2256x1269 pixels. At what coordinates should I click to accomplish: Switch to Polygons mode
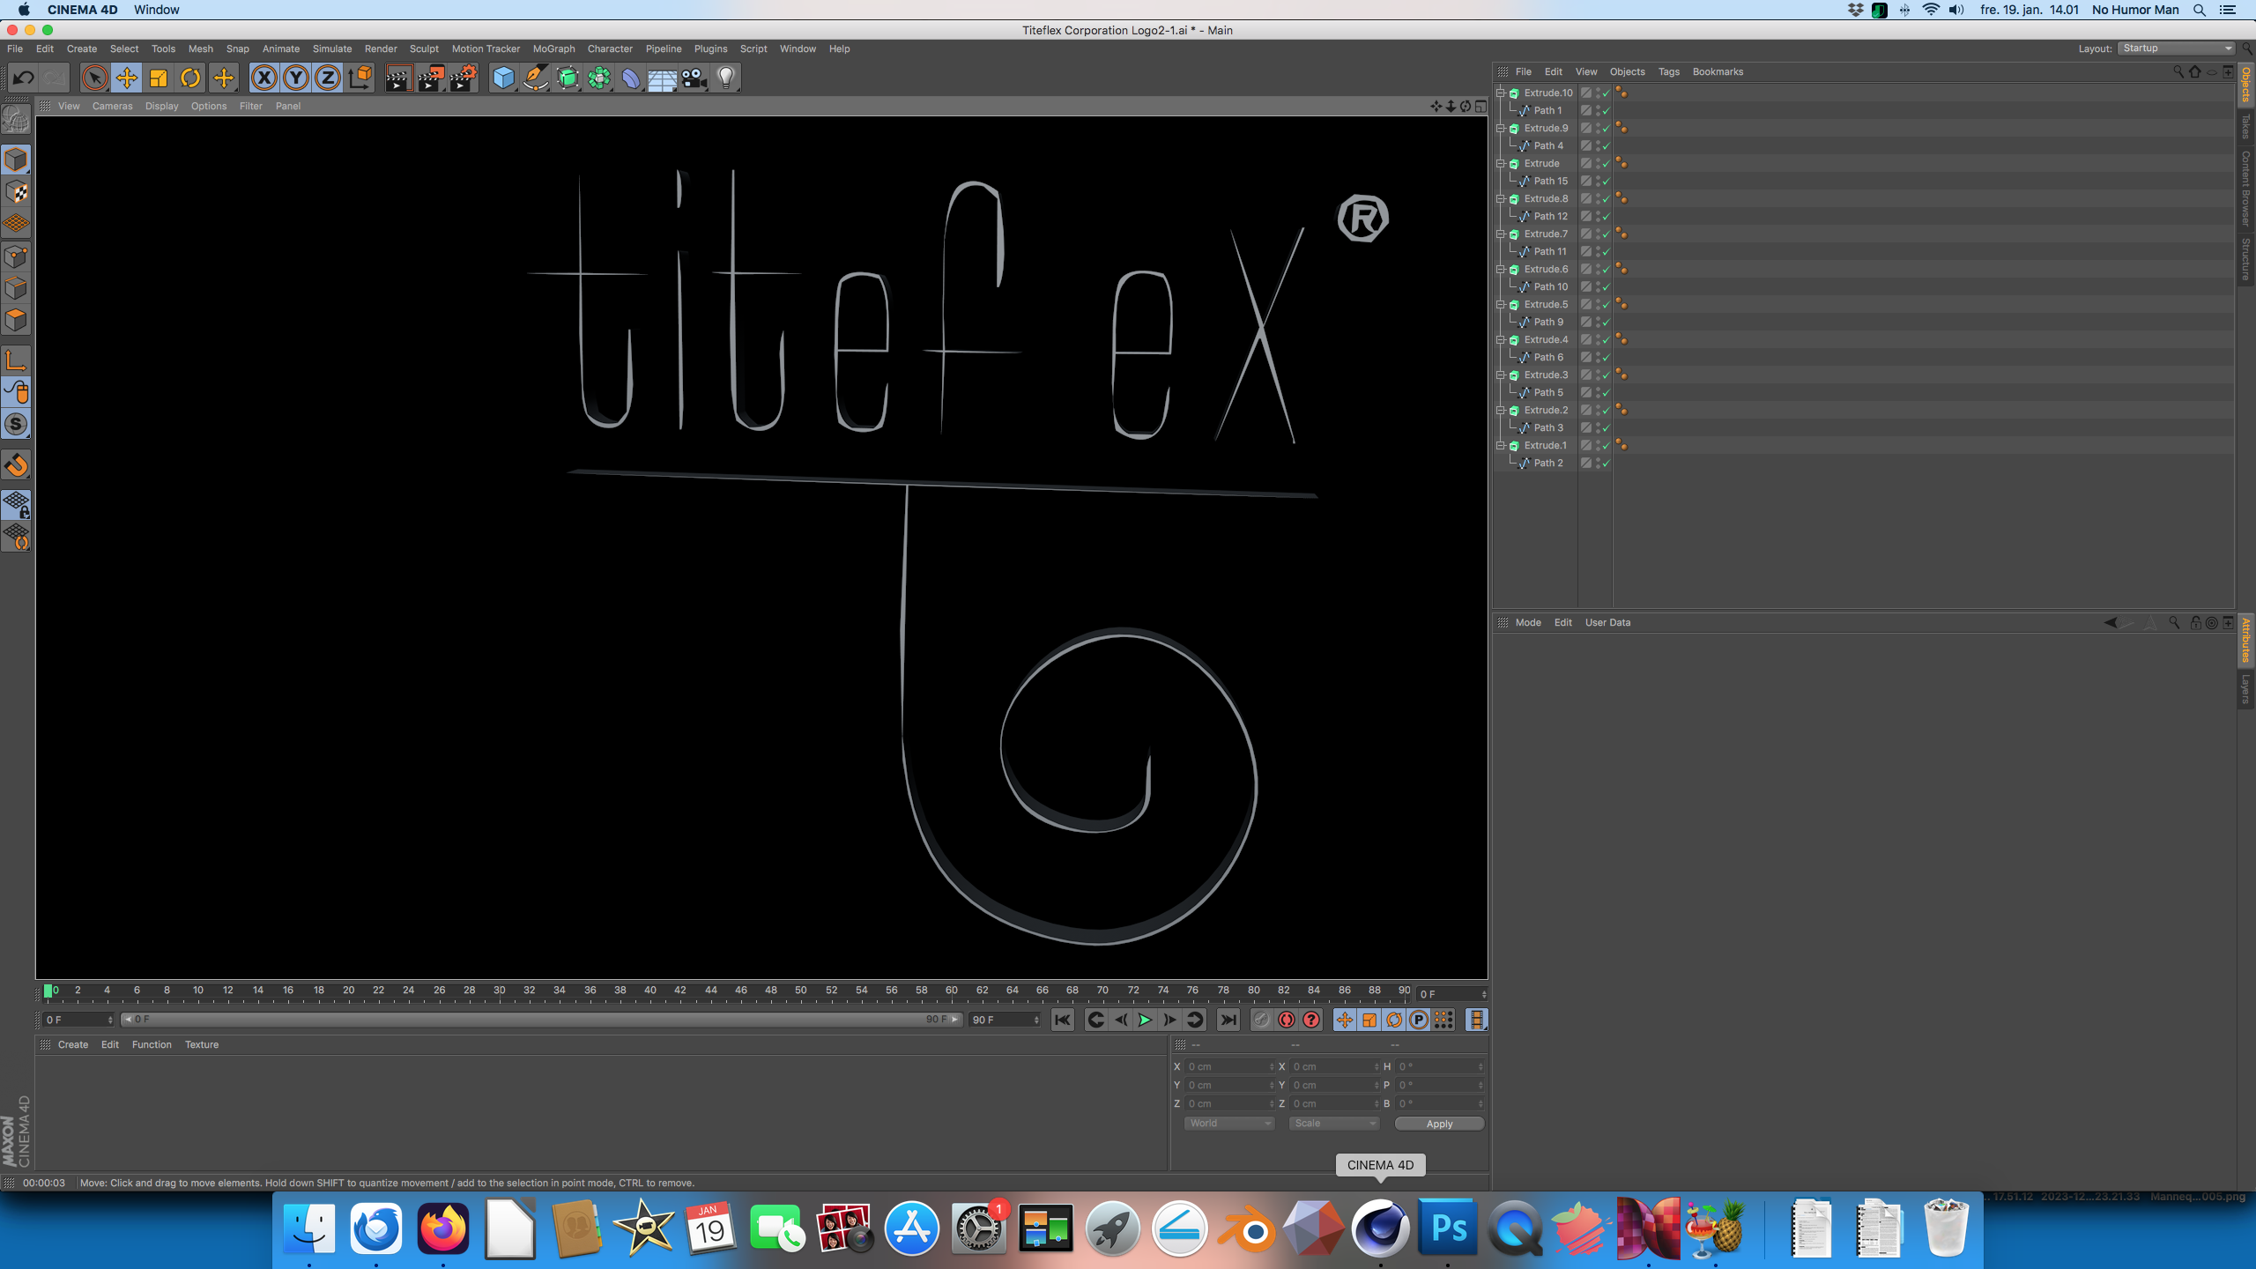tap(16, 319)
